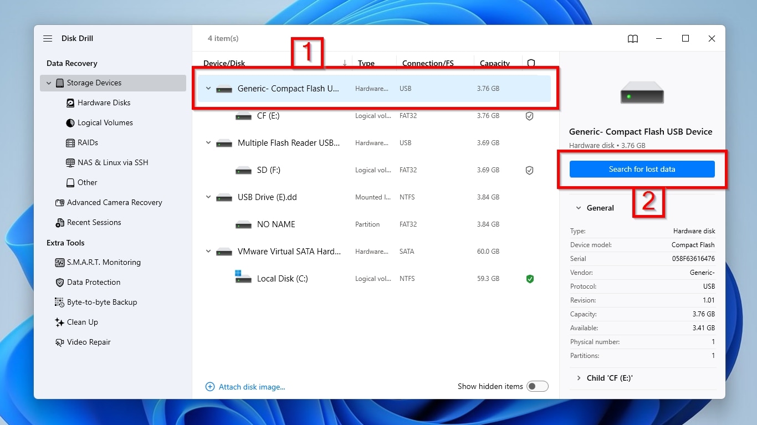Screen dimensions: 757x425
Task: Open Hardware Disks in the sidebar
Action: (x=104, y=103)
